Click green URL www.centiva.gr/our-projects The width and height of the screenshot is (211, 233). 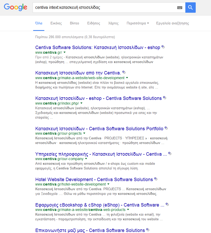click(x=58, y=133)
